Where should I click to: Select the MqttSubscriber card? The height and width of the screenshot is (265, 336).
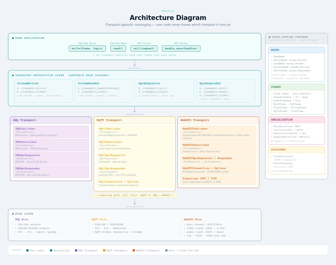pos(135,145)
